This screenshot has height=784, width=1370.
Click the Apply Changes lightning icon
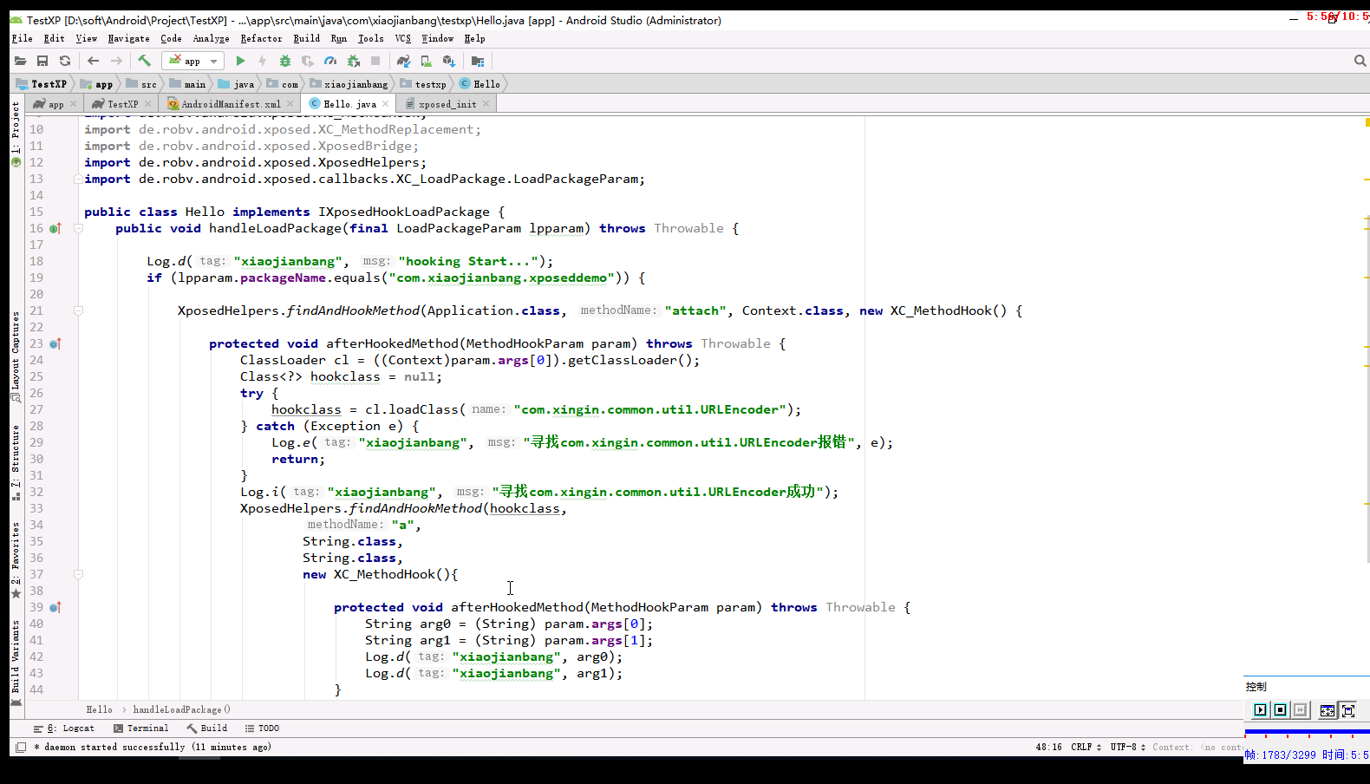point(262,61)
